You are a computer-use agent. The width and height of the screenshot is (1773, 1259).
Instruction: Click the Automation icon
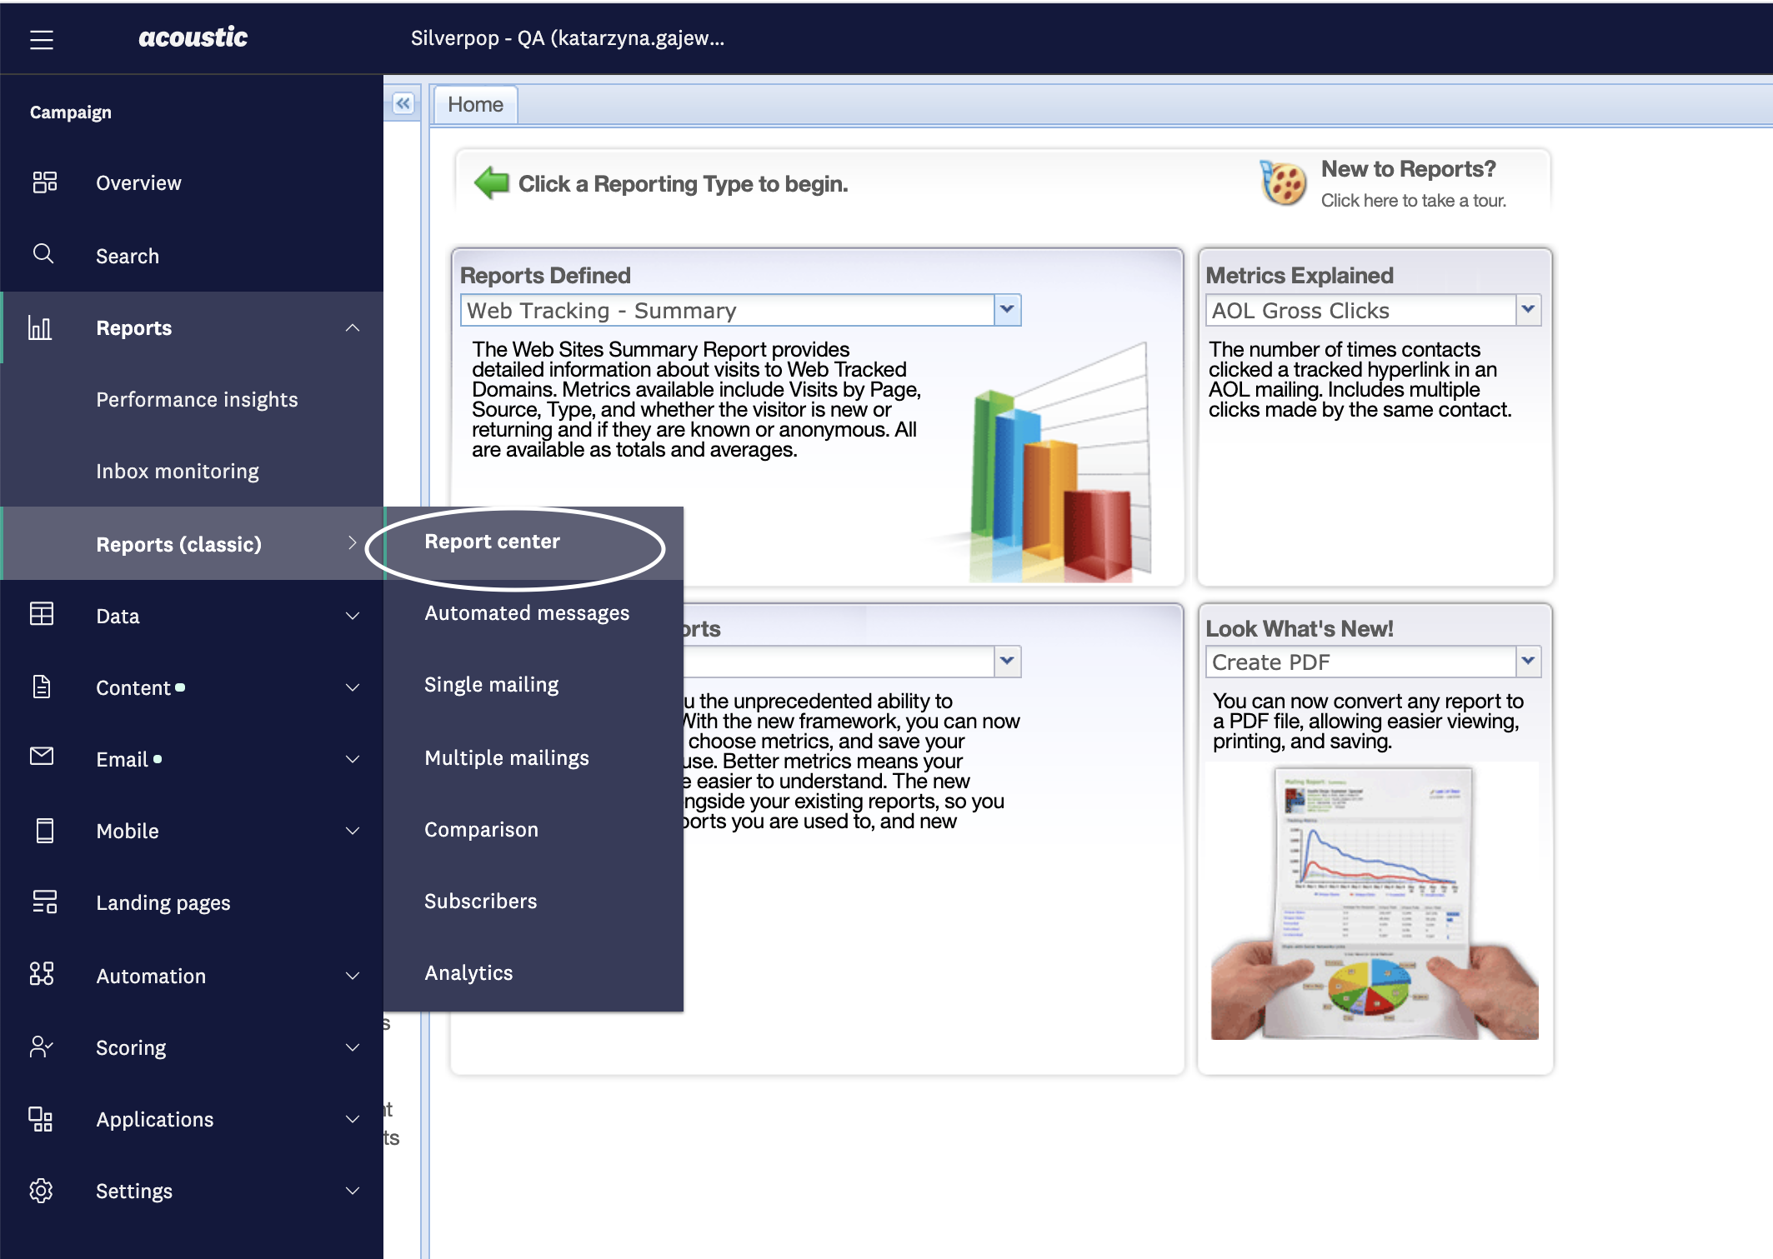pyautogui.click(x=42, y=974)
